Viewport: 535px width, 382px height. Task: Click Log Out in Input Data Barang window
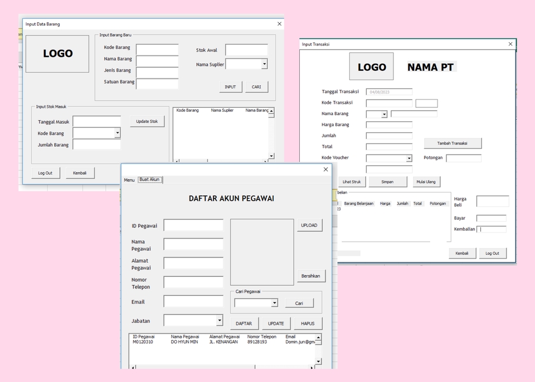[x=45, y=173]
